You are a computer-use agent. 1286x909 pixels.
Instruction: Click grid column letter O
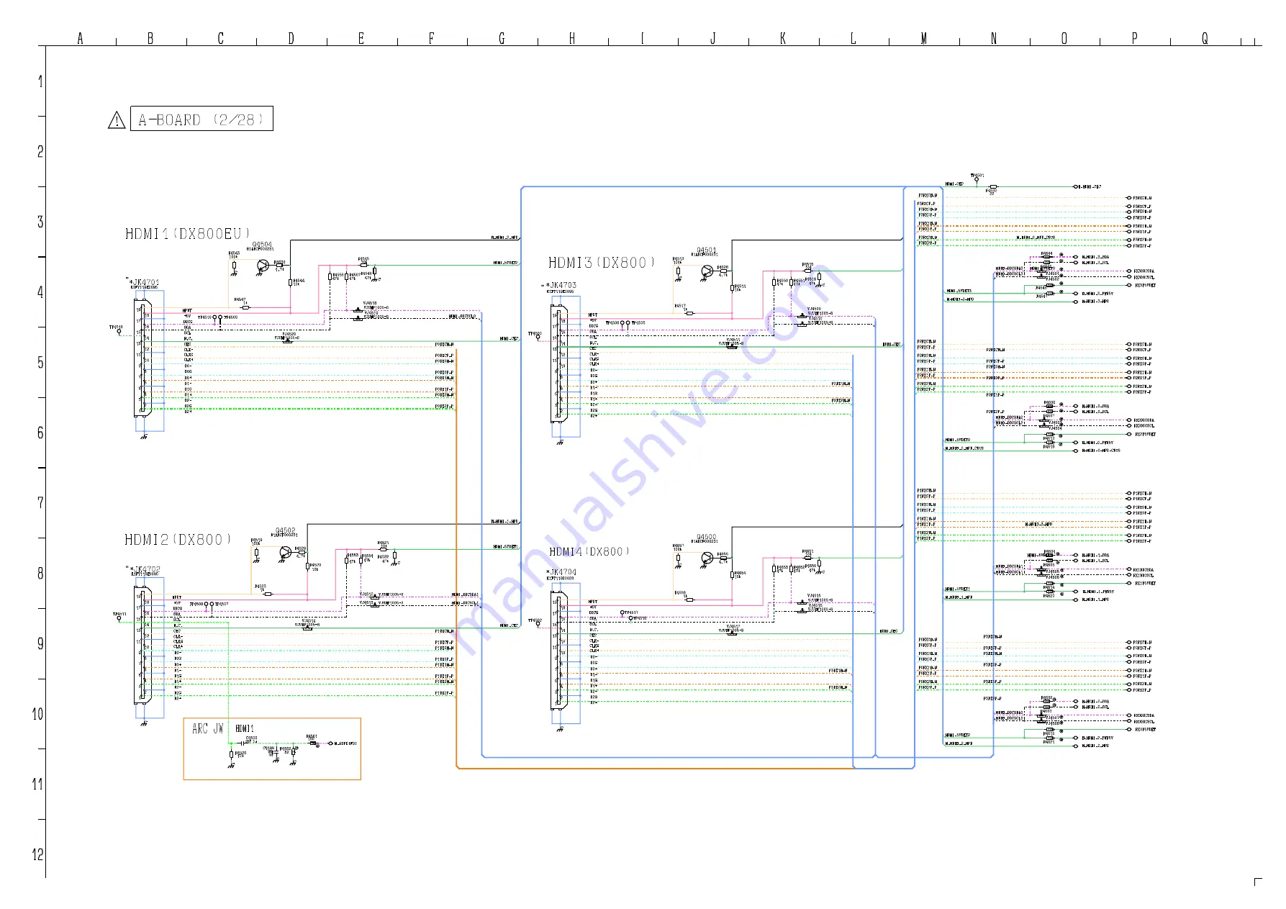pyautogui.click(x=1064, y=39)
